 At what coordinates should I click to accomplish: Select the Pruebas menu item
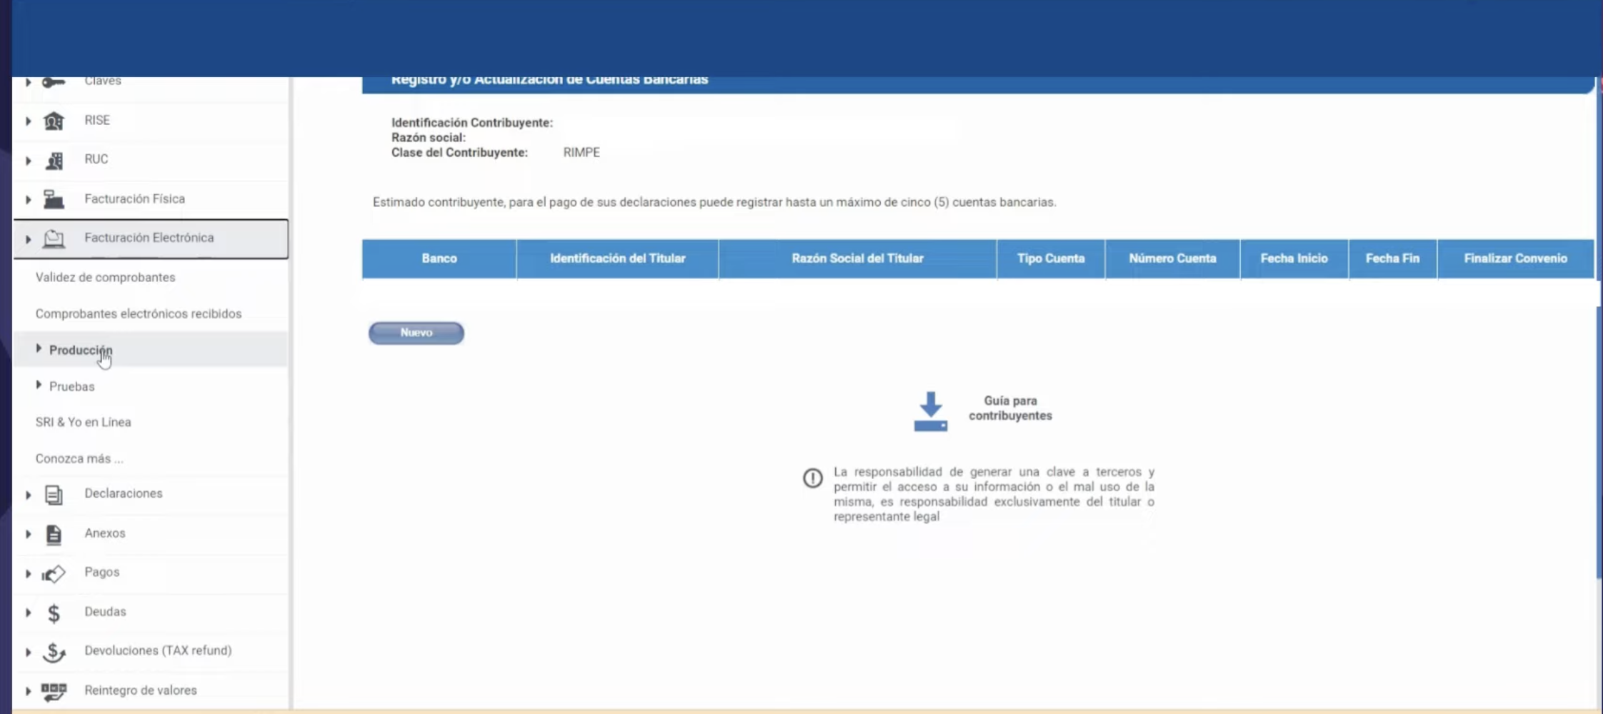[71, 386]
